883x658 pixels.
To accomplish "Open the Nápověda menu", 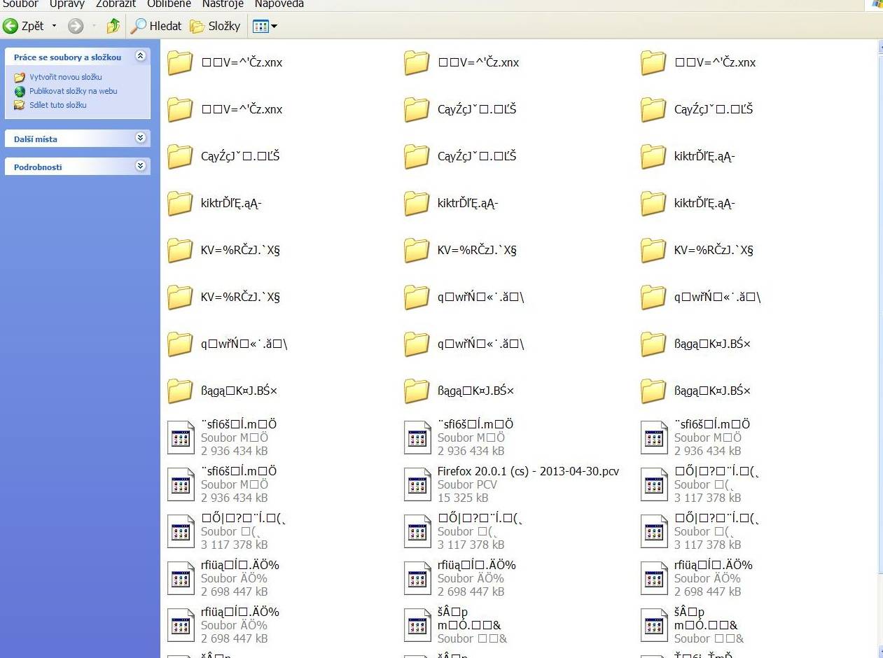I will (279, 3).
